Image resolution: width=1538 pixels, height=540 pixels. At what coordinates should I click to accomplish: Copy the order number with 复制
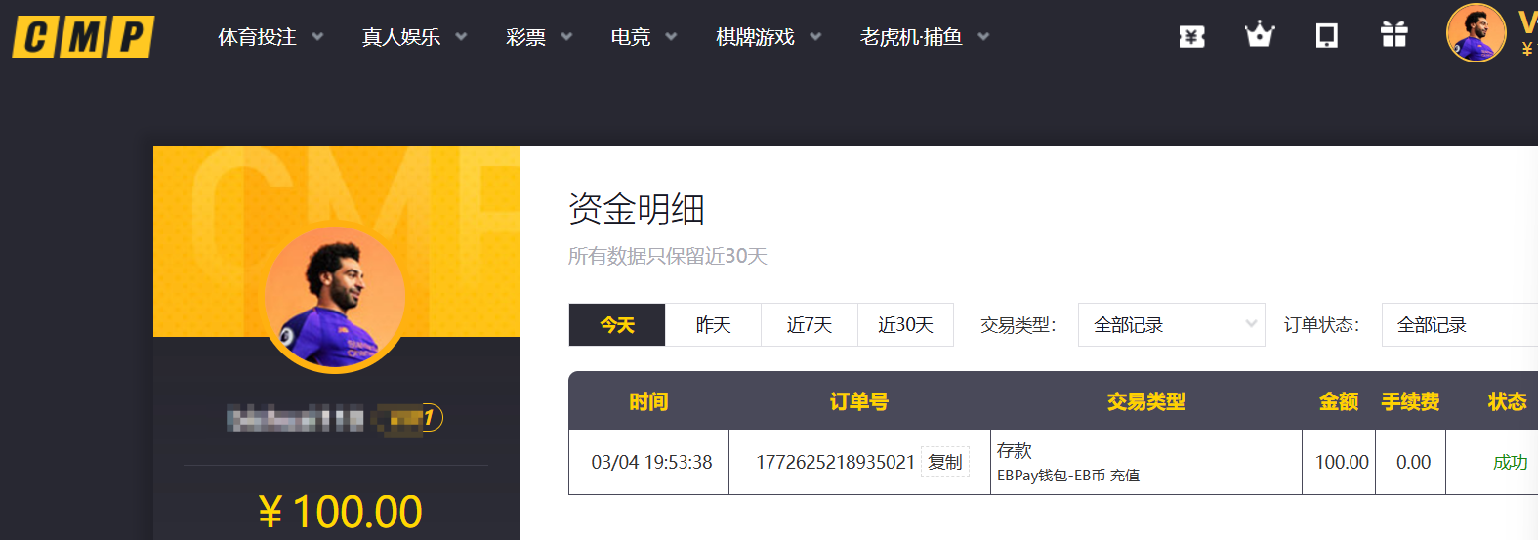click(944, 462)
